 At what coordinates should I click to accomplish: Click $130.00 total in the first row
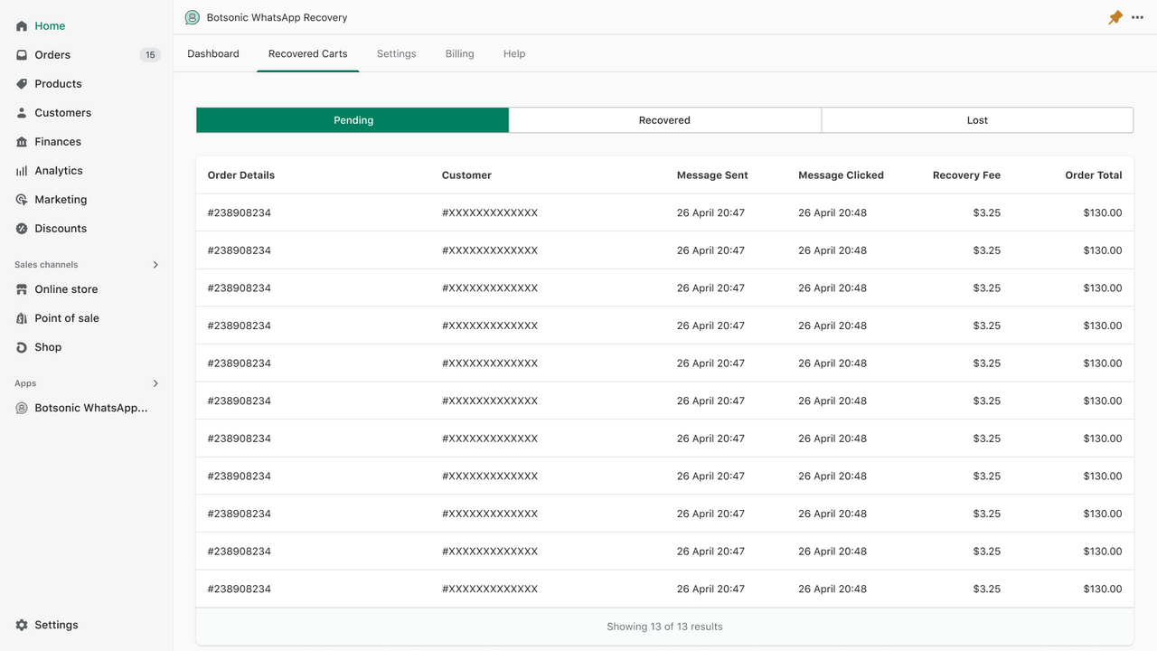pyautogui.click(x=1103, y=213)
